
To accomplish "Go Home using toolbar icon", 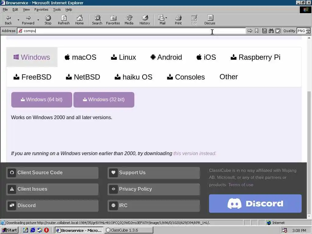I will (x=80, y=20).
